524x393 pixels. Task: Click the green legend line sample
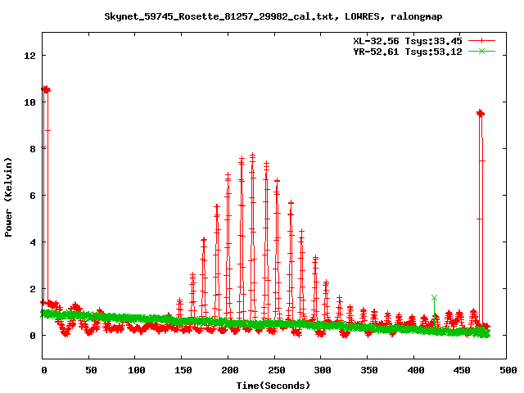(x=481, y=51)
